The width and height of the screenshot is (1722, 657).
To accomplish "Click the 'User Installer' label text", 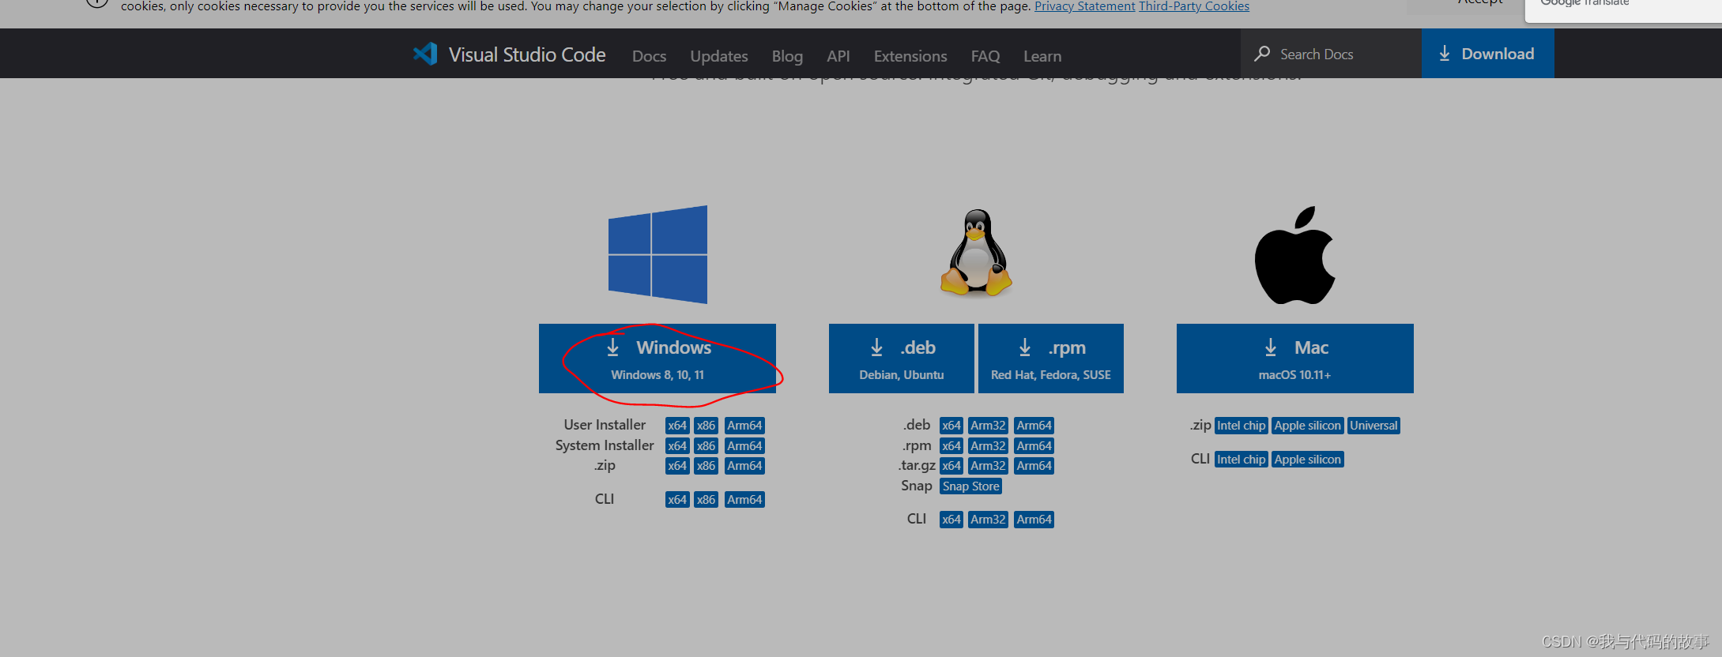I will (x=605, y=425).
